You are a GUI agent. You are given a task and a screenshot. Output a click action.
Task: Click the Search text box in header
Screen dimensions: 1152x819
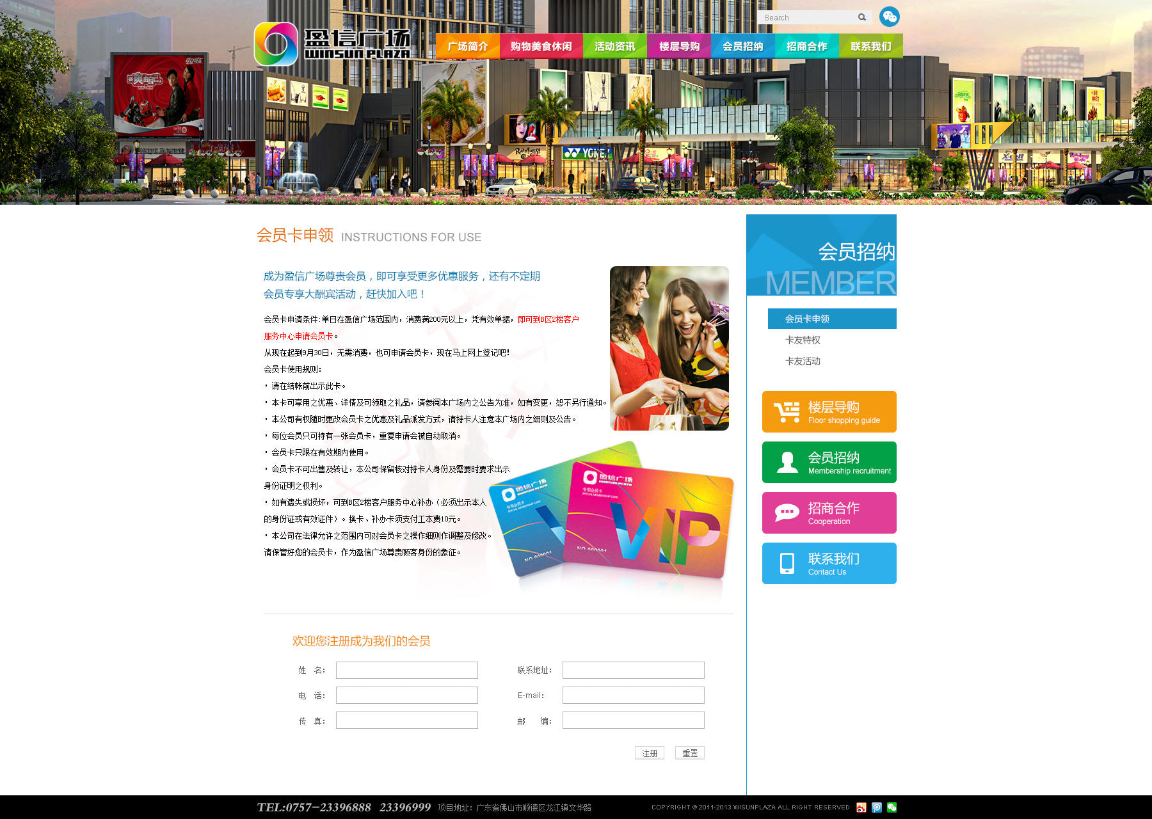(x=808, y=17)
